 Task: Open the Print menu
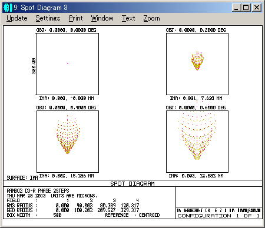(75, 18)
